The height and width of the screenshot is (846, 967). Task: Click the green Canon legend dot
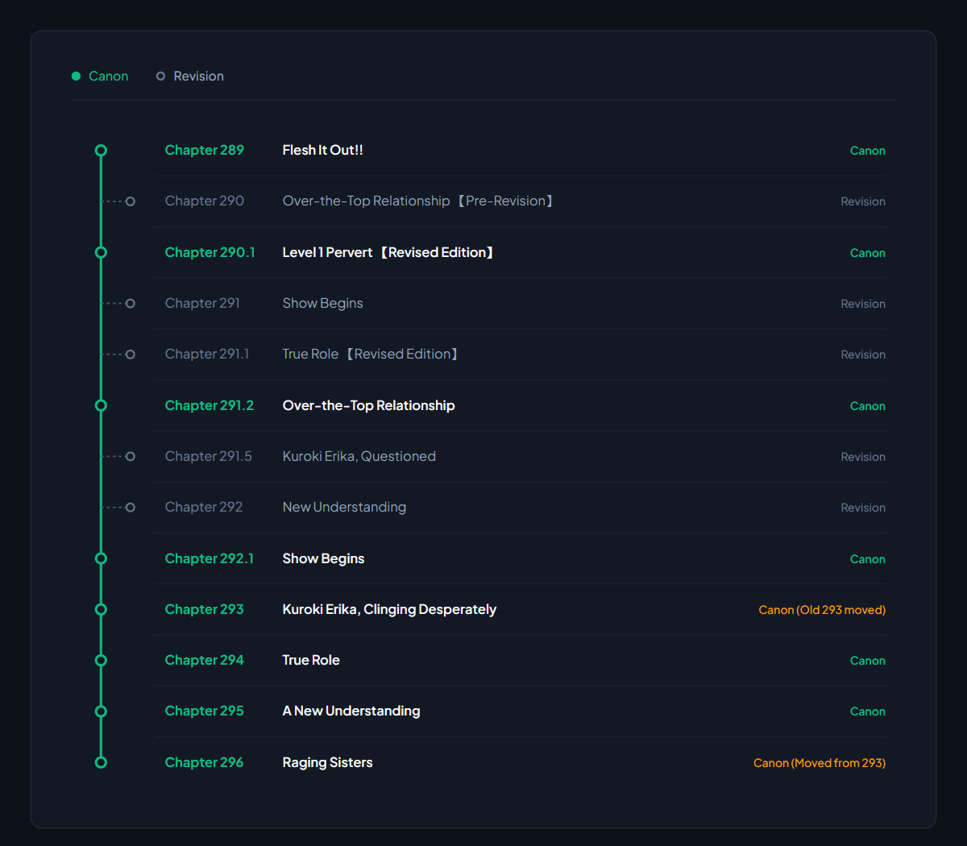(76, 76)
